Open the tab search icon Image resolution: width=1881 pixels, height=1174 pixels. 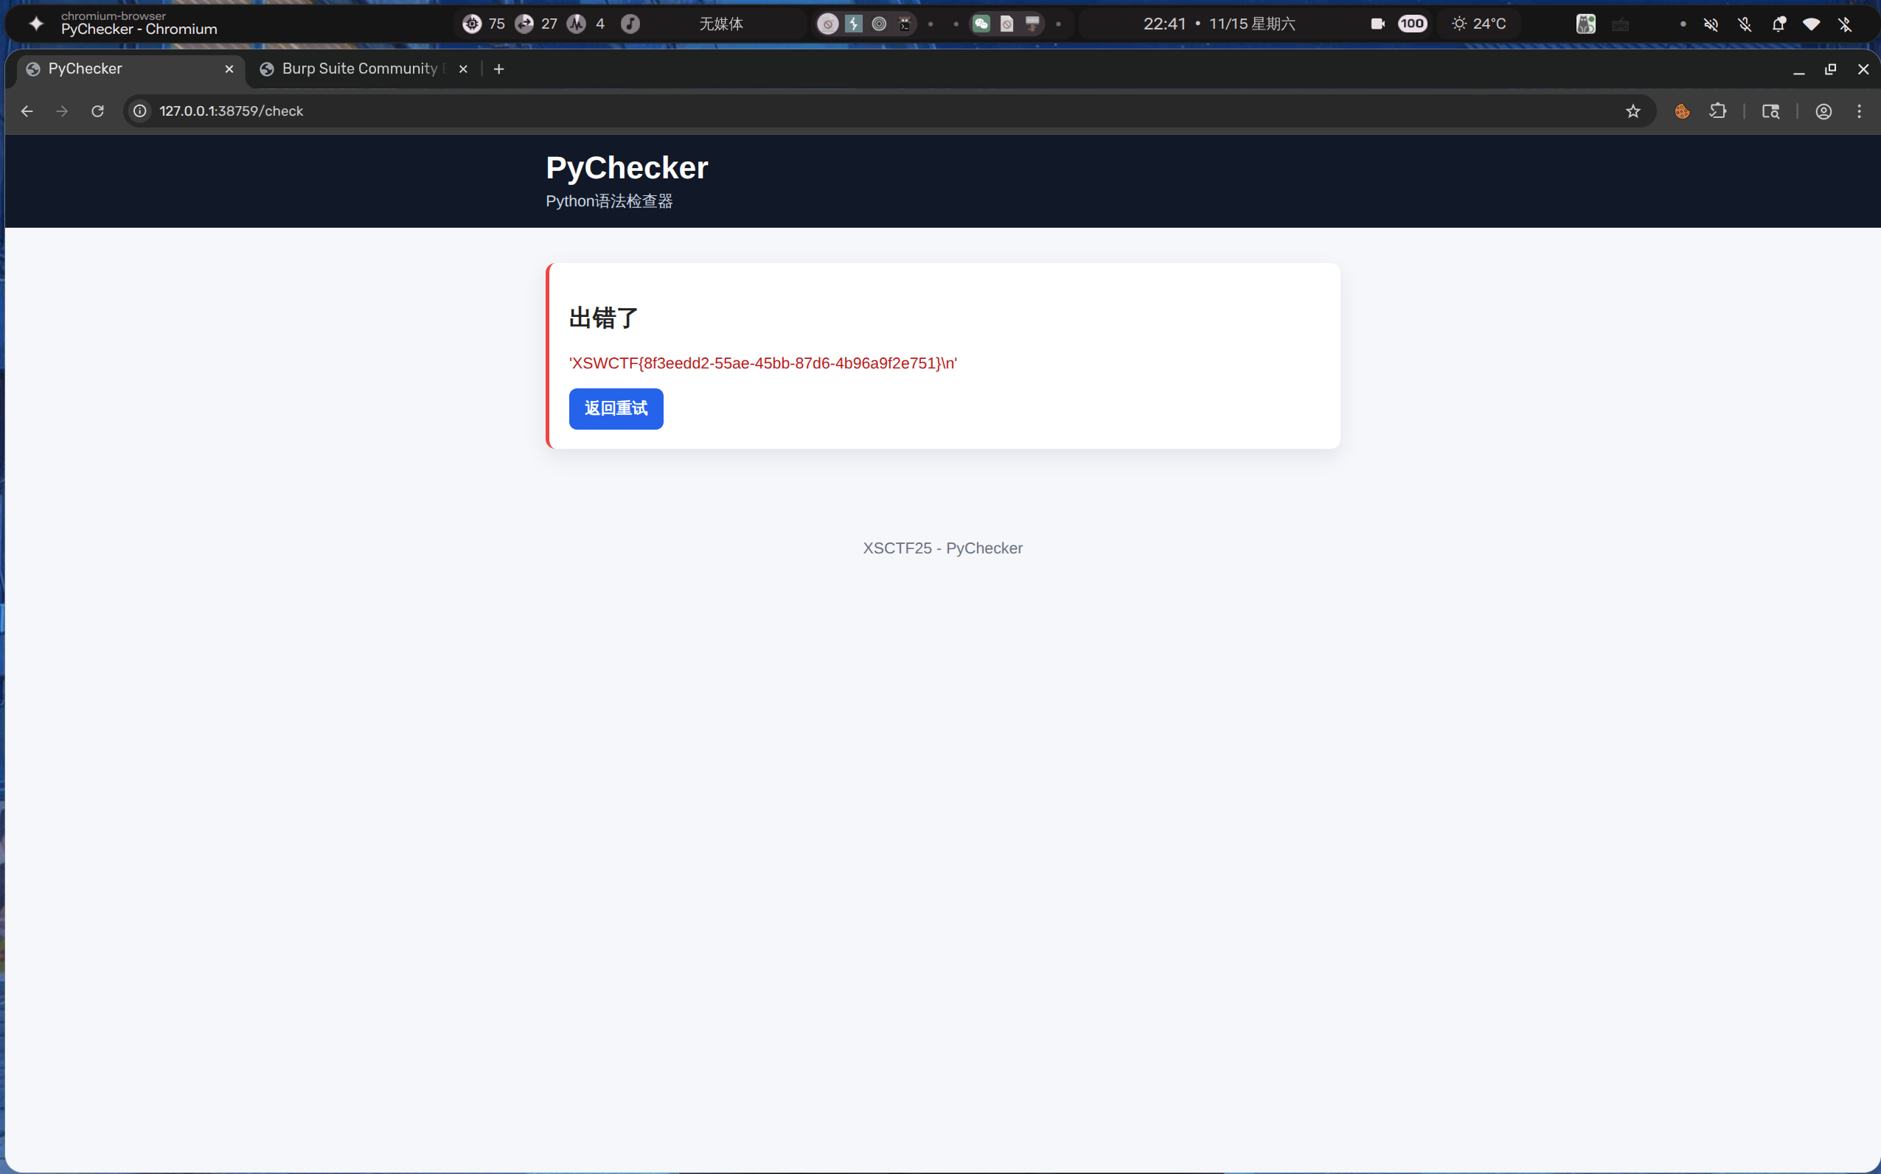tap(1770, 111)
